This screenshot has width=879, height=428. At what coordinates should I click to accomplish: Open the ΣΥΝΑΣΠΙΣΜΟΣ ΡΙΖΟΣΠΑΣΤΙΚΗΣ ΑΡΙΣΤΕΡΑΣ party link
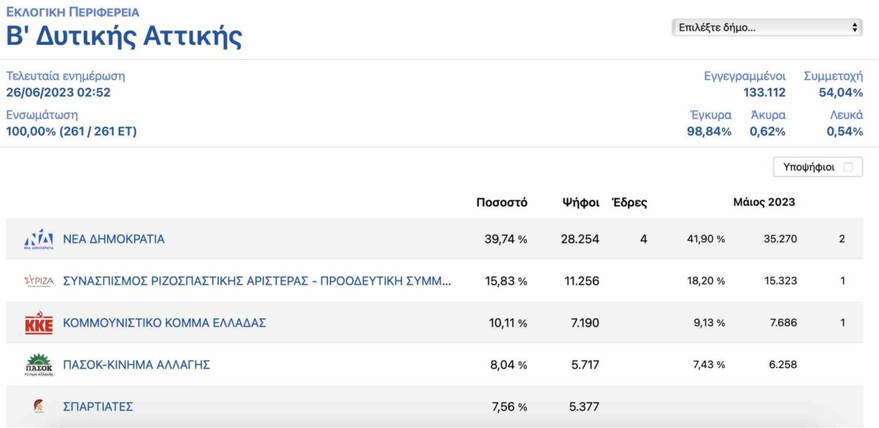point(257,281)
